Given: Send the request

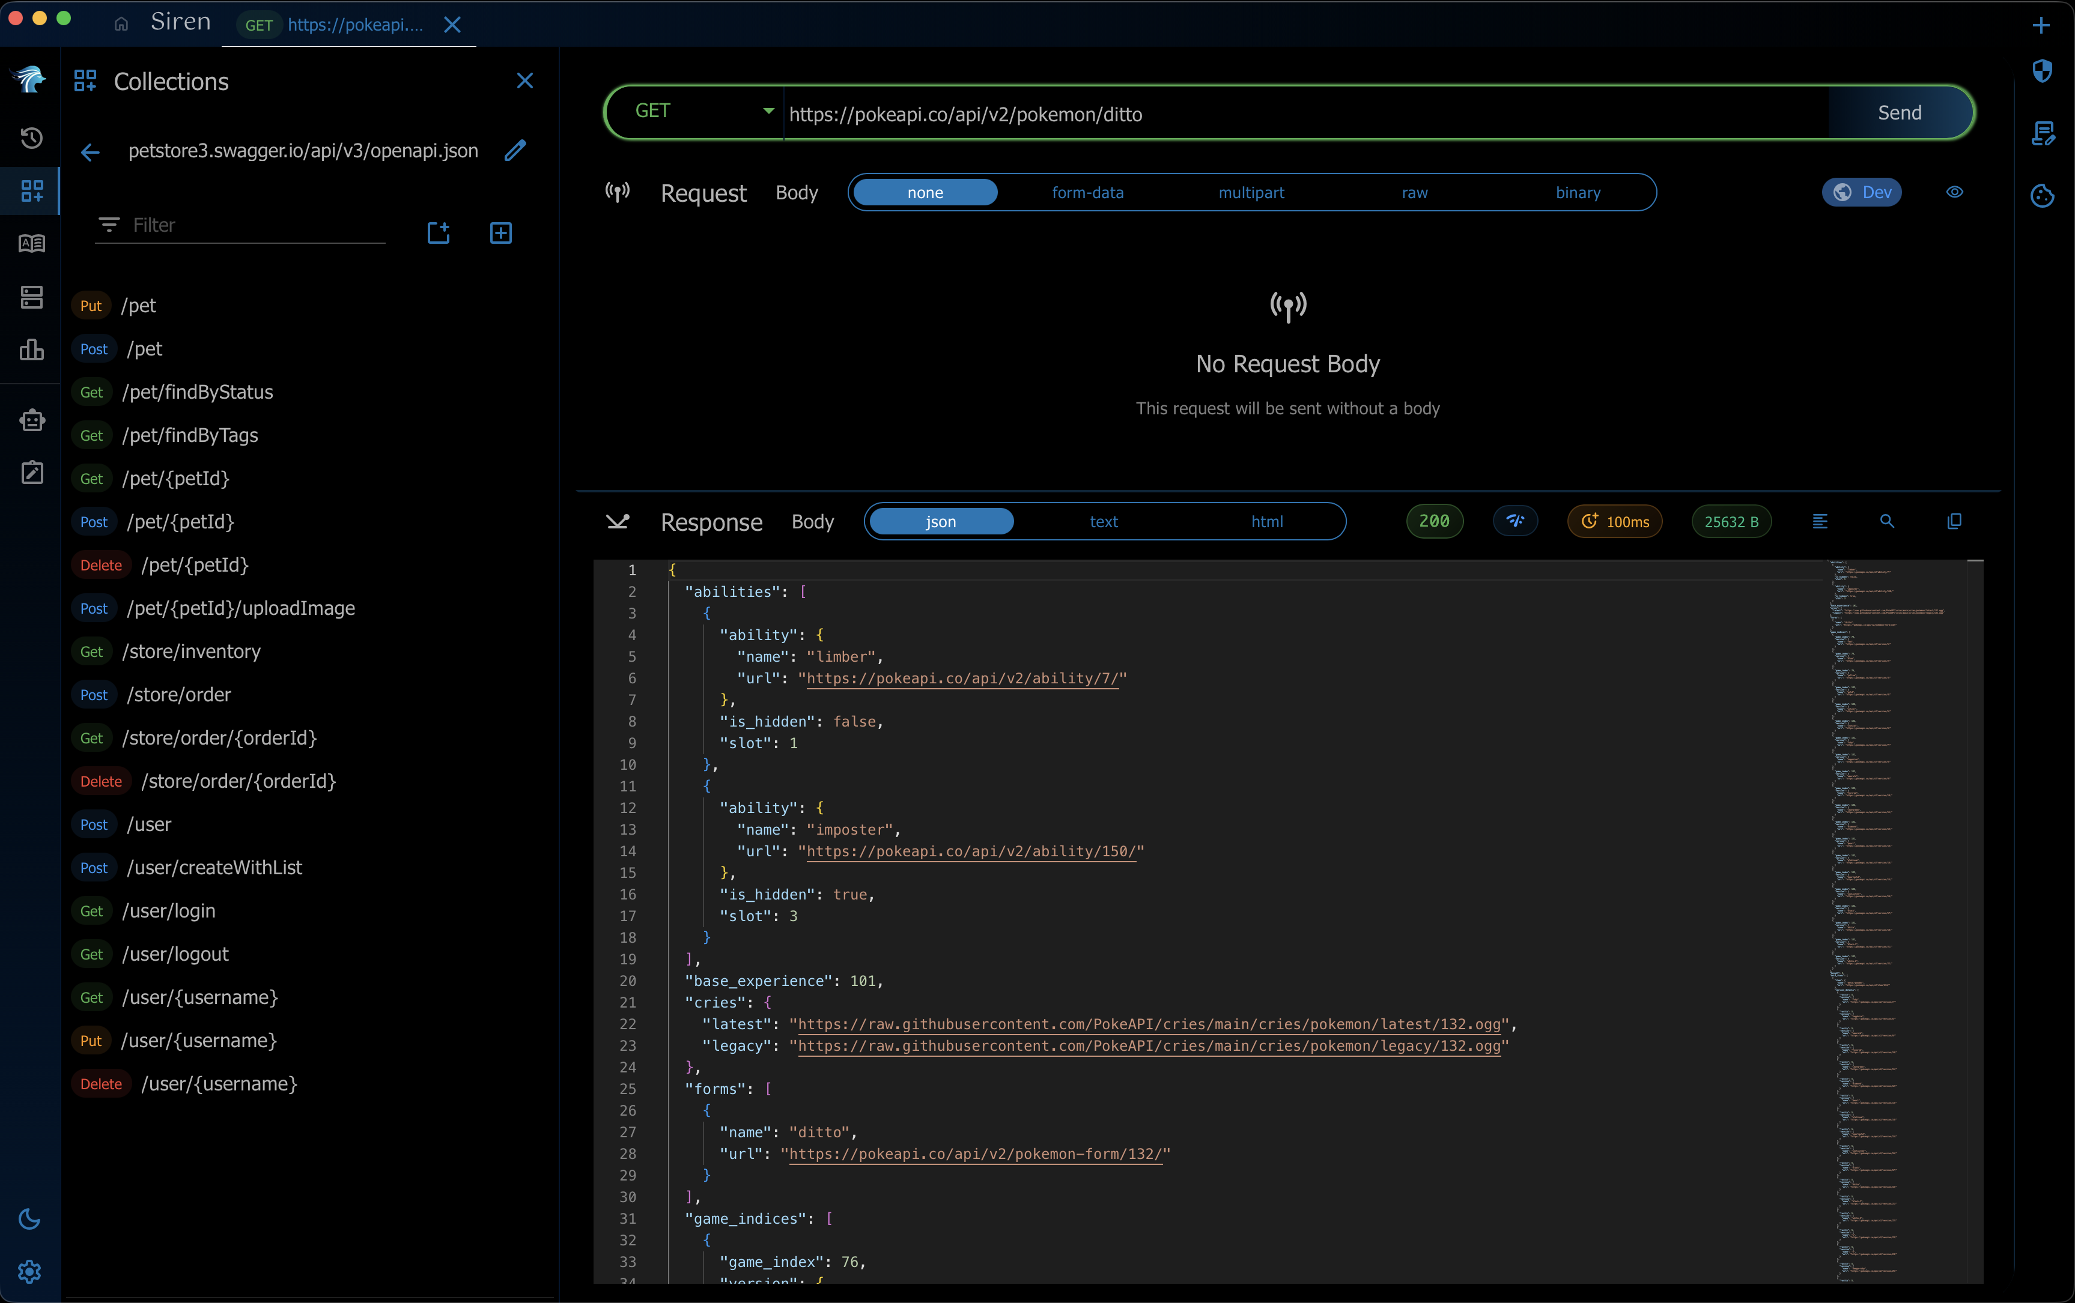Looking at the screenshot, I should point(1899,113).
